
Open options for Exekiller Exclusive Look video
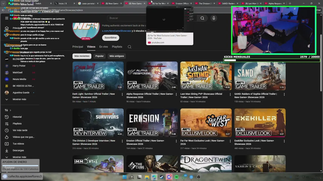[x=284, y=141]
